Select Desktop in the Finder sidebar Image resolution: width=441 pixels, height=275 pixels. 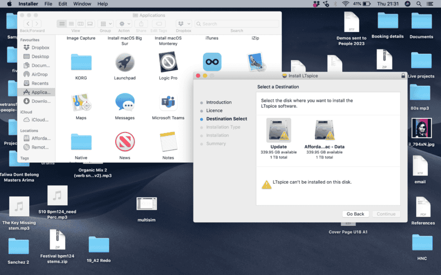pyautogui.click(x=36, y=57)
